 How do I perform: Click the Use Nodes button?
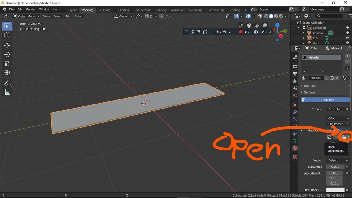[x=325, y=100]
